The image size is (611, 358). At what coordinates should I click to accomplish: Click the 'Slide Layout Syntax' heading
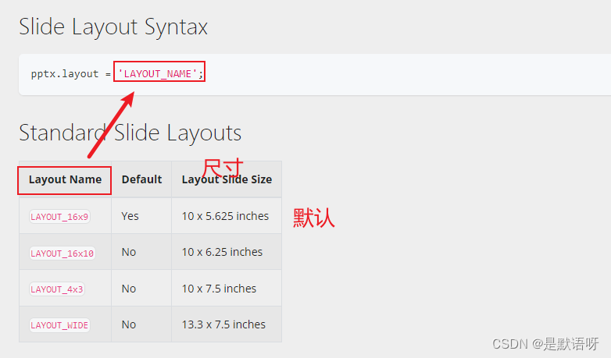point(113,27)
